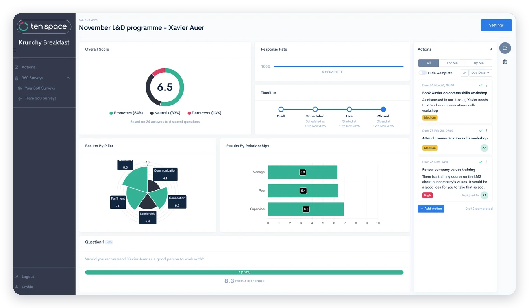
Task: Mark Book Xavier on comms workshop complete
Action: pyautogui.click(x=481, y=85)
